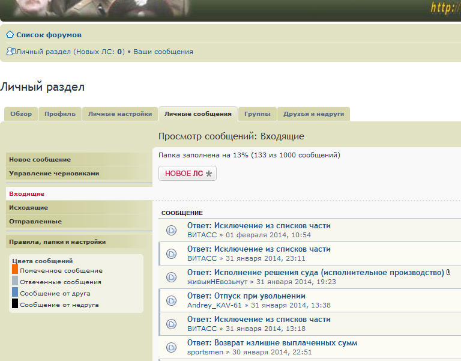461x361 pixels.
Task: Click message icon for ВИТАСС 13:18 message
Action: (x=171, y=324)
